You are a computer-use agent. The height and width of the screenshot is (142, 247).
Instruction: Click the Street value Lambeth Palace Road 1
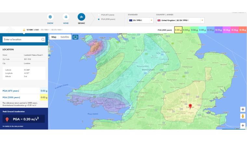(33, 55)
